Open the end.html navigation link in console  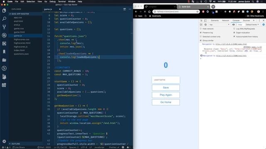231,55
